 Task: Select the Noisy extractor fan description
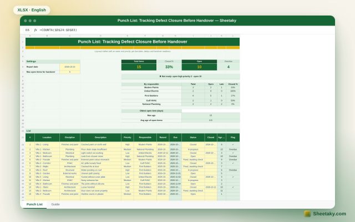click(x=100, y=180)
